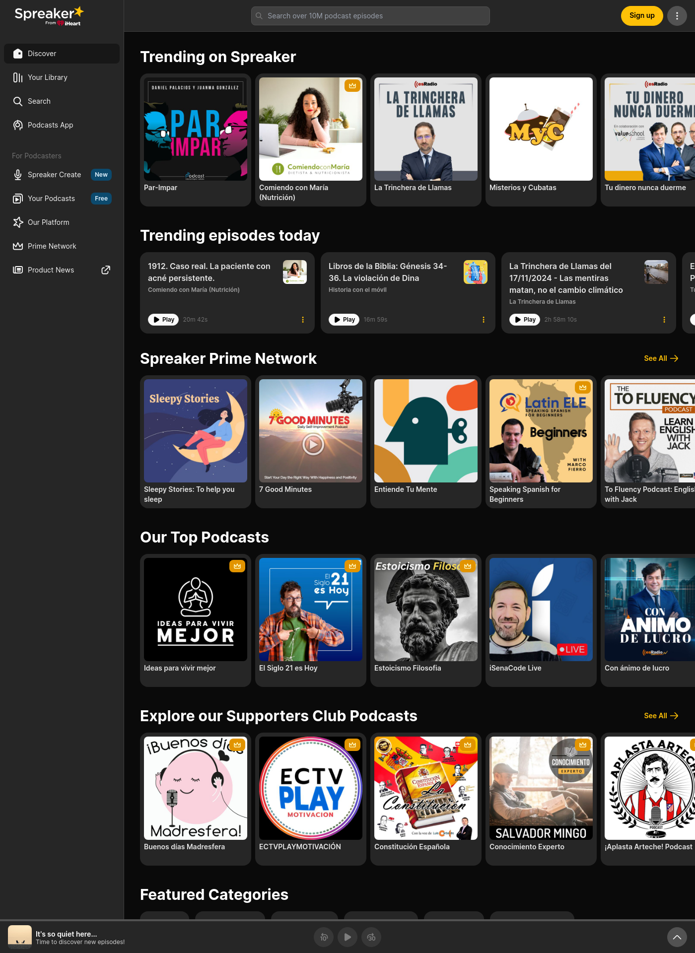
Task: Click the Prime Network crown icon
Action: pos(18,246)
